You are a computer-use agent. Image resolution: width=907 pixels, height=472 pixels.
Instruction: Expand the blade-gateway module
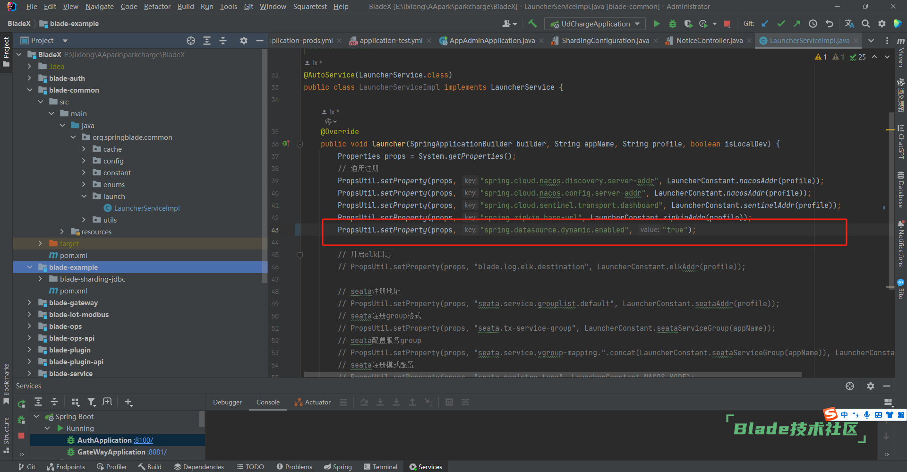tap(29, 302)
